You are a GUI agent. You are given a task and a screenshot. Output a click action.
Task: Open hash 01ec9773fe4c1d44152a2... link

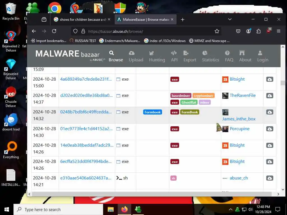point(86,129)
